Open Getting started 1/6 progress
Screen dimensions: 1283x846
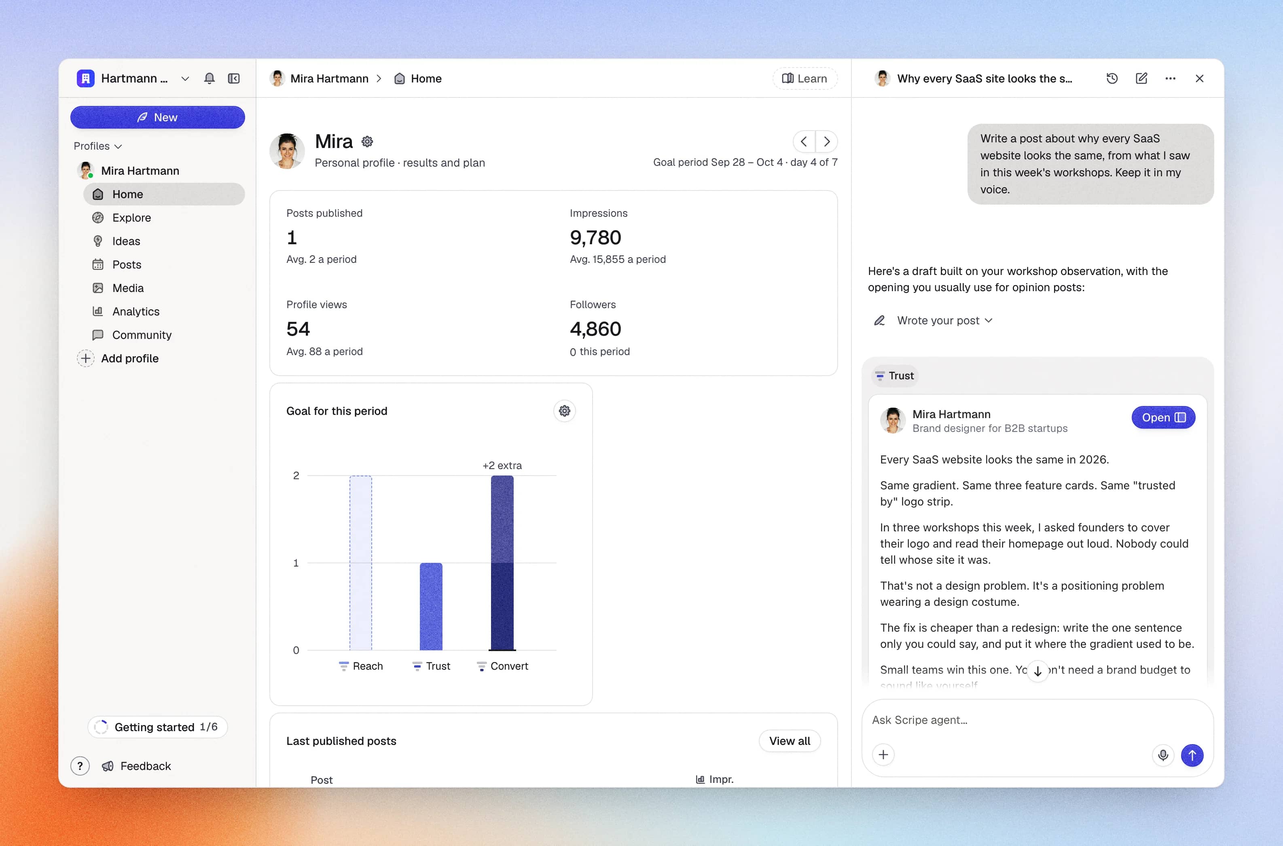click(x=157, y=727)
